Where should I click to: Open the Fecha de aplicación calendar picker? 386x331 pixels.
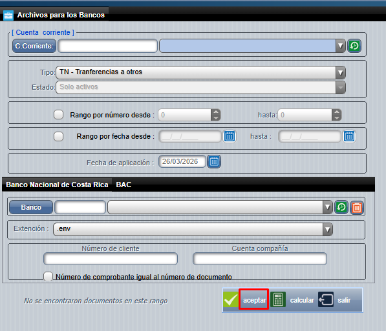coord(214,162)
